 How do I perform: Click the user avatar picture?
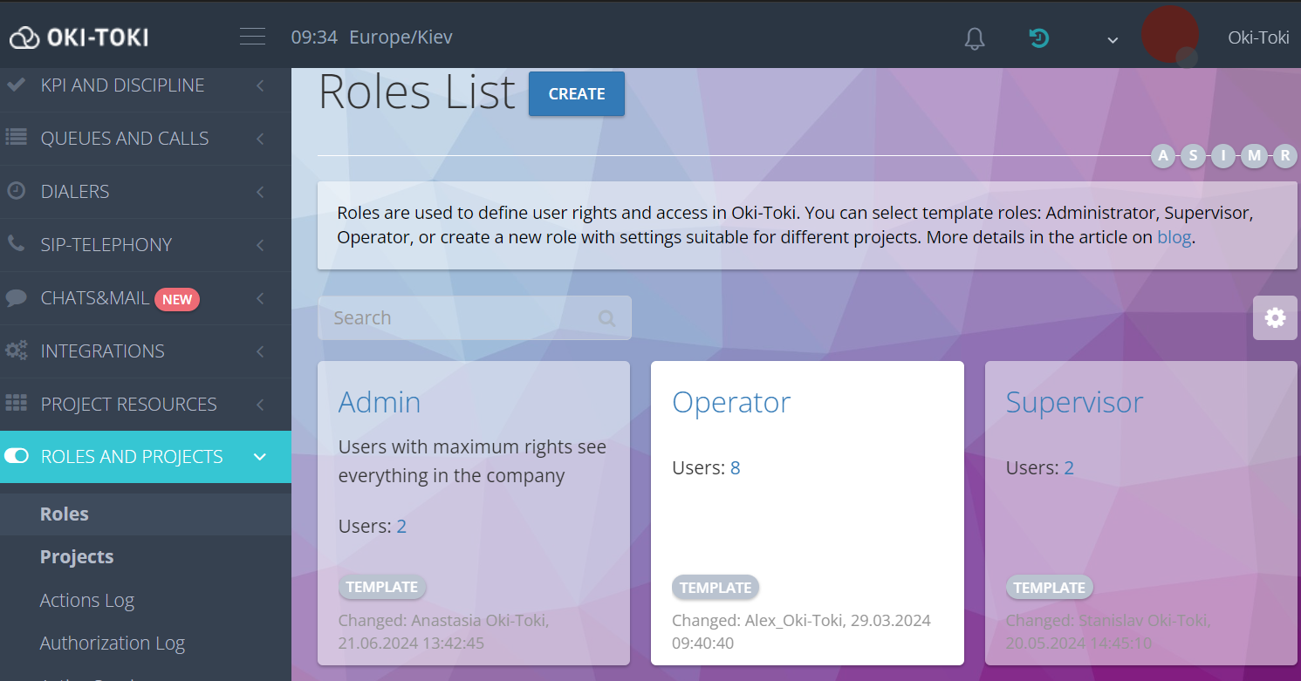1169,35
